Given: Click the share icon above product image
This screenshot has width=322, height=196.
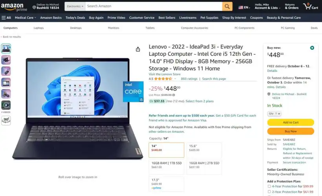Looking at the screenshot, I should click(138, 49).
